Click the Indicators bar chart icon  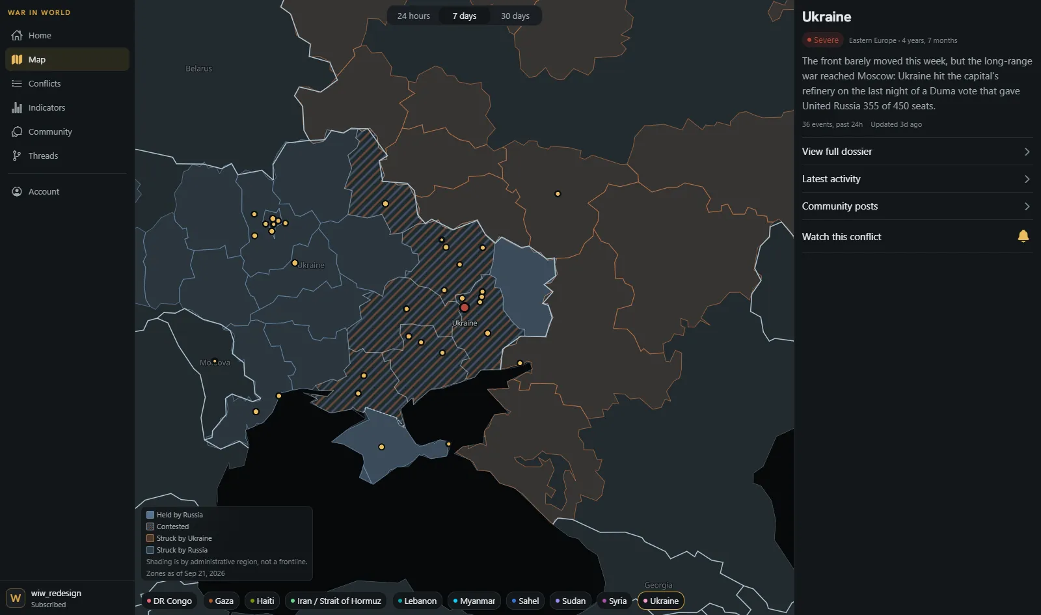pyautogui.click(x=17, y=107)
